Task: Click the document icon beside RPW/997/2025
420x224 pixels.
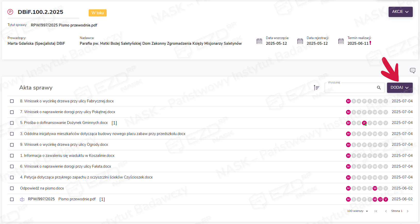Action: 22,199
